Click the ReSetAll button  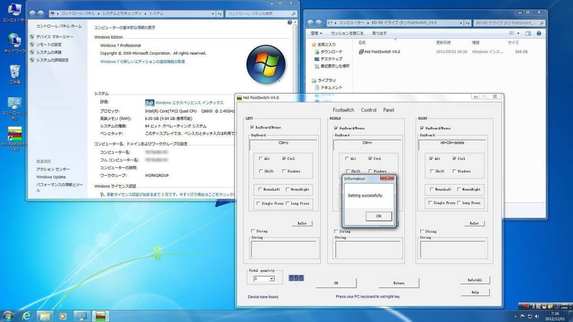tap(475, 280)
